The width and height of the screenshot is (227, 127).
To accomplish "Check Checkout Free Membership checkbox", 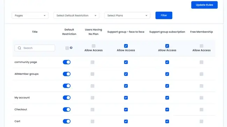I will tap(202, 110).
